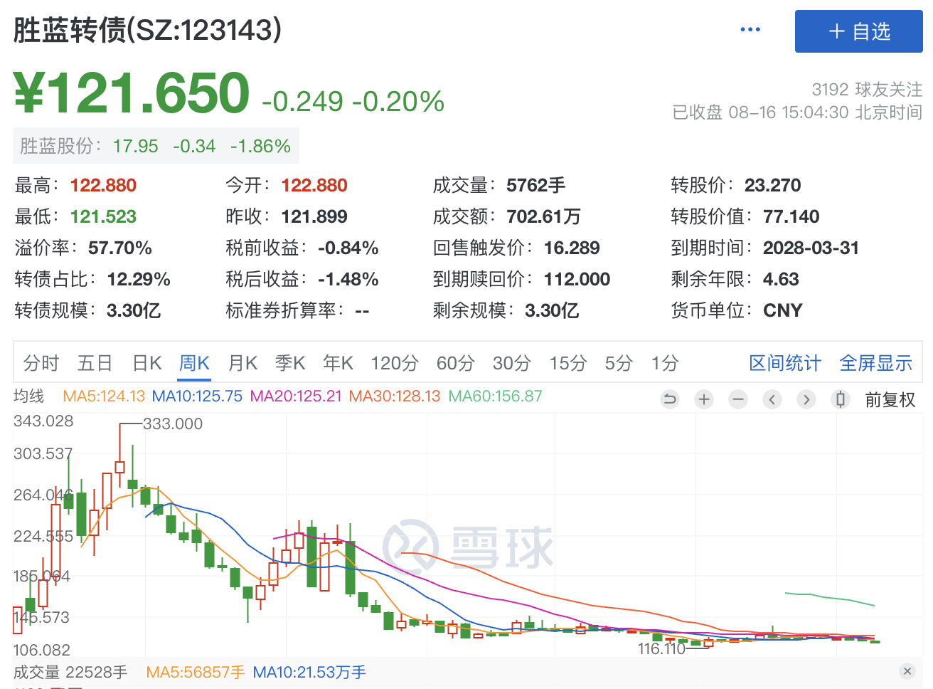Click the 333.000 high point on chart
The image size is (933, 689).
pyautogui.click(x=172, y=424)
